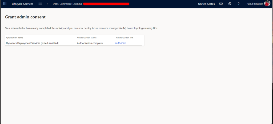Screen dimensions: 273x124
Task: Select the Application name column header
Action: tap(14, 38)
